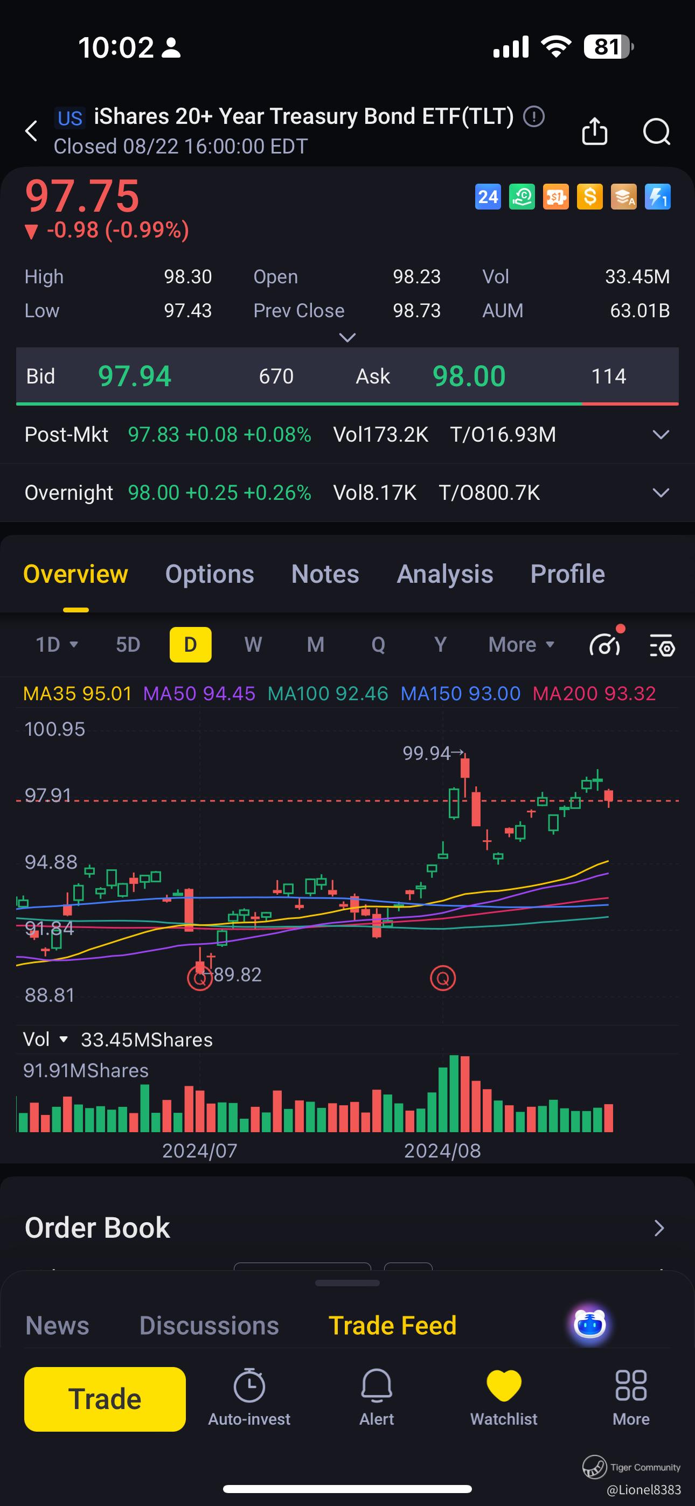Tap the earnings Q marker near 89.82
The image size is (695, 1506).
(x=199, y=978)
